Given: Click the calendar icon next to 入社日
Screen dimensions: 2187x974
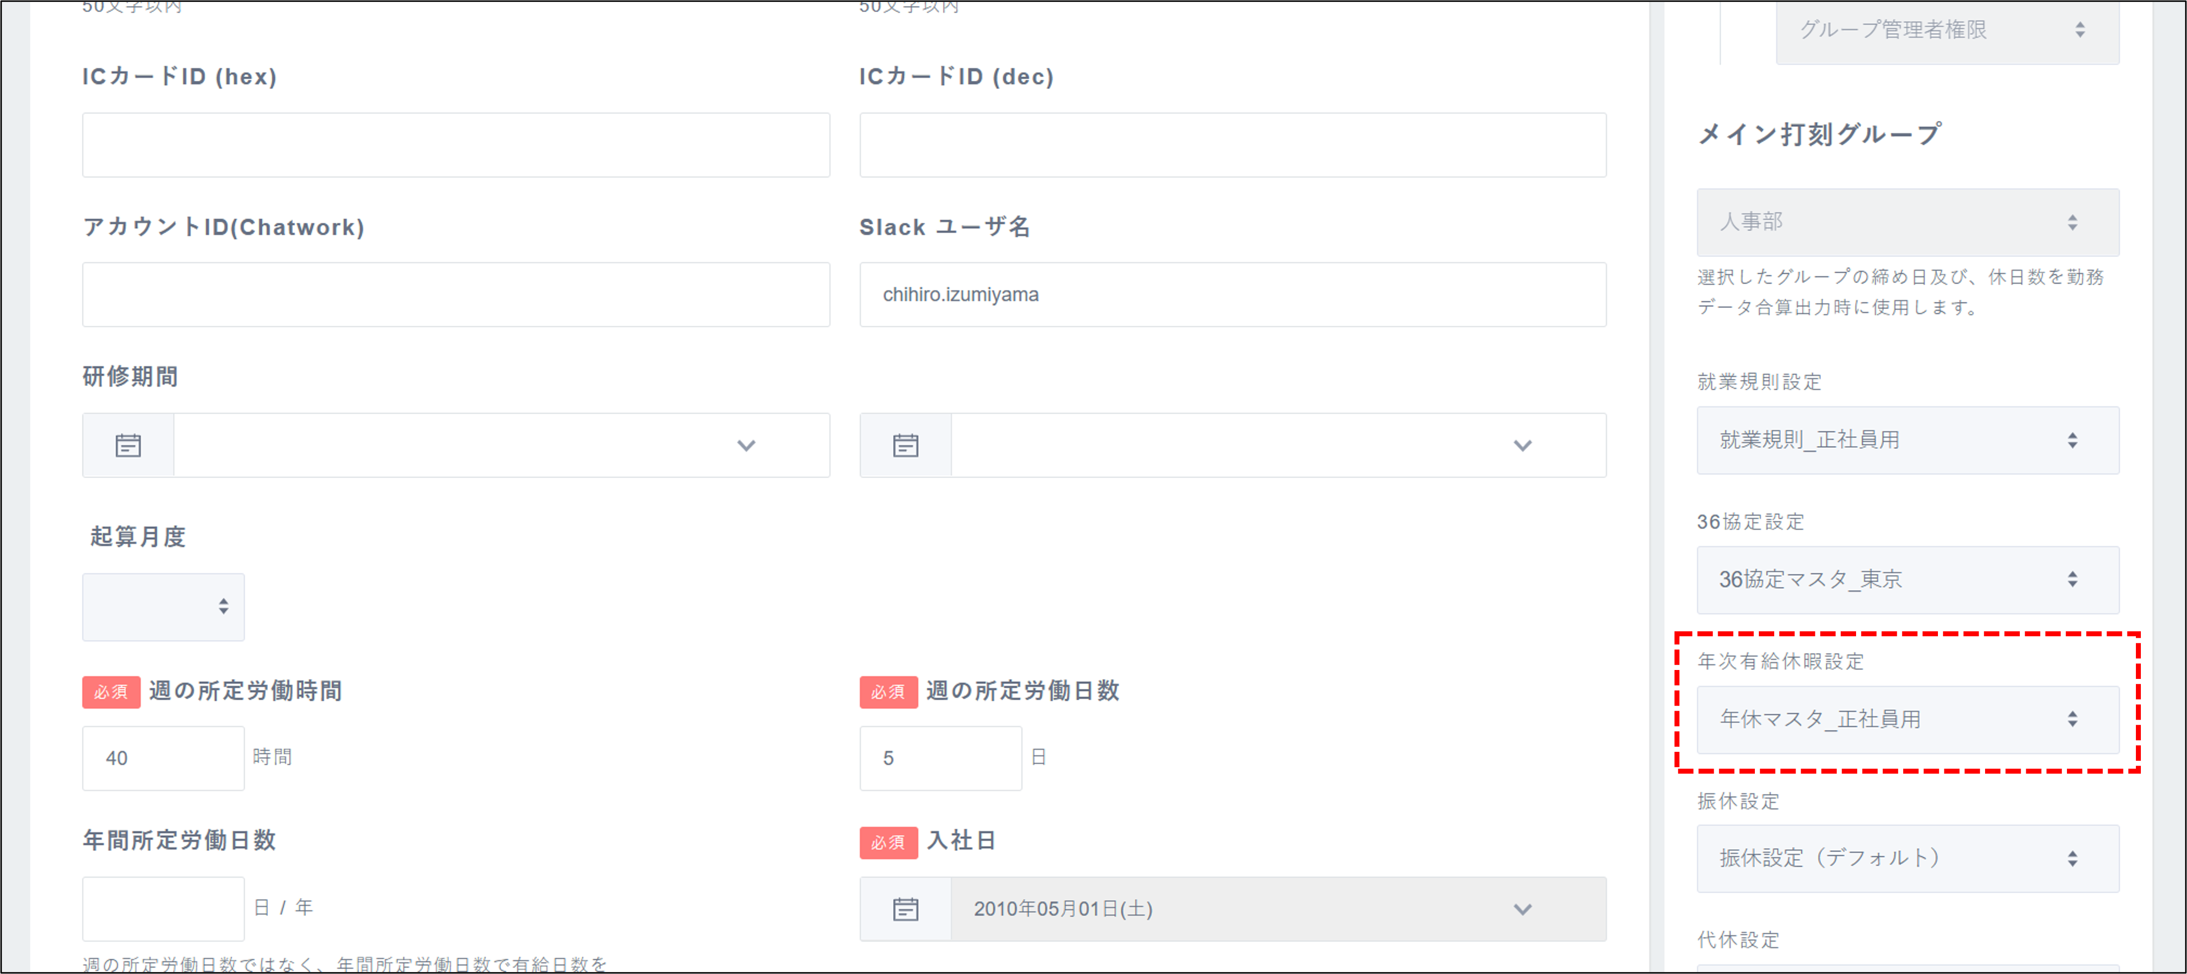Looking at the screenshot, I should pyautogui.click(x=905, y=909).
